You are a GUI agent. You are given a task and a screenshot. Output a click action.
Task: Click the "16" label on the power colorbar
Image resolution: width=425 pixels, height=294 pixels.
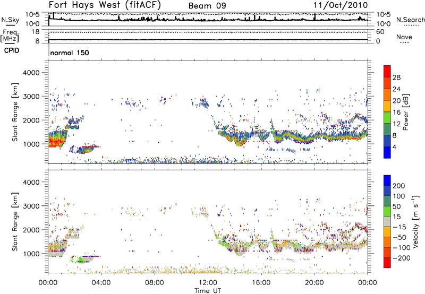pyautogui.click(x=396, y=113)
